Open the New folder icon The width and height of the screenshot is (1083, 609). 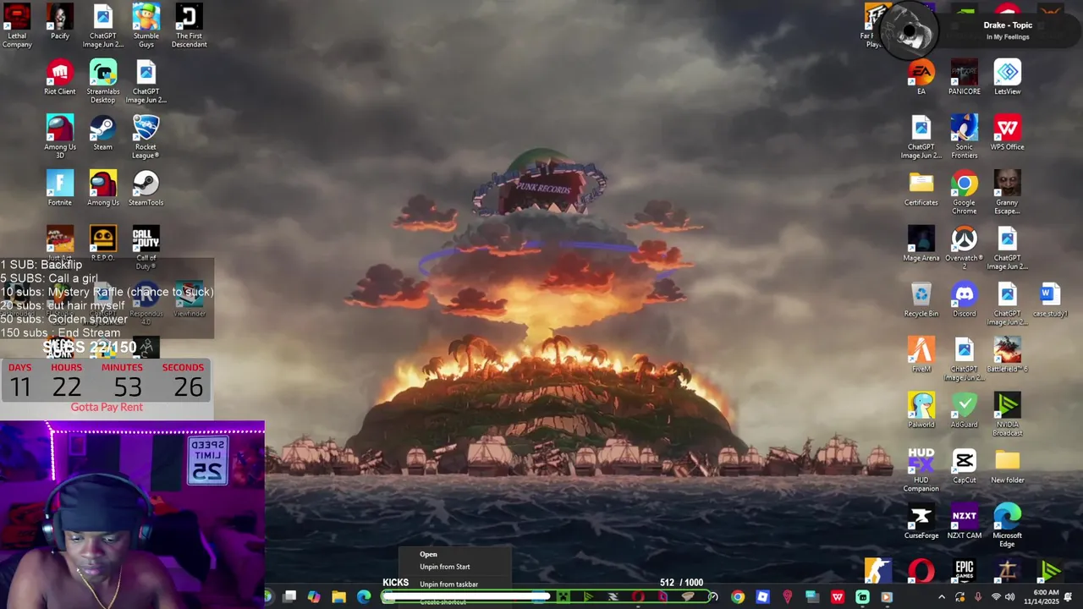pyautogui.click(x=1007, y=465)
